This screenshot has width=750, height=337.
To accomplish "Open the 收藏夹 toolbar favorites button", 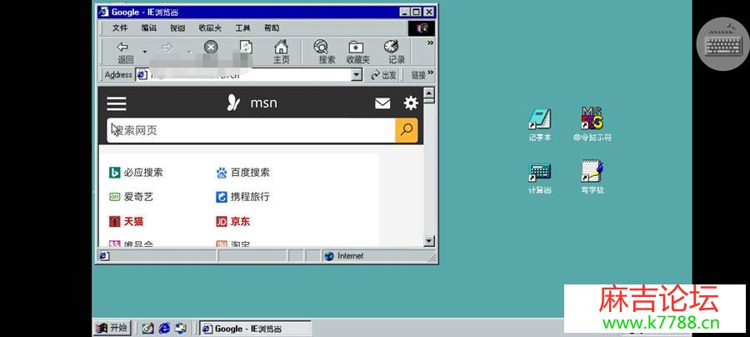I will click(x=357, y=53).
